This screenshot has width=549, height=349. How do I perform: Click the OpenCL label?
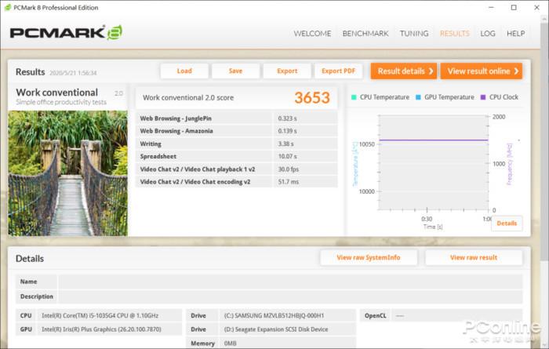click(376, 316)
